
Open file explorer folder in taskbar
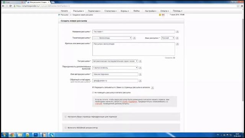[x=20, y=135]
